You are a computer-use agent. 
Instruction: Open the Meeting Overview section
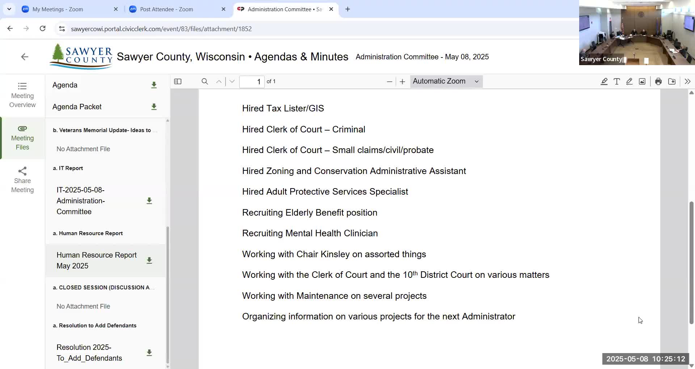[x=22, y=96]
